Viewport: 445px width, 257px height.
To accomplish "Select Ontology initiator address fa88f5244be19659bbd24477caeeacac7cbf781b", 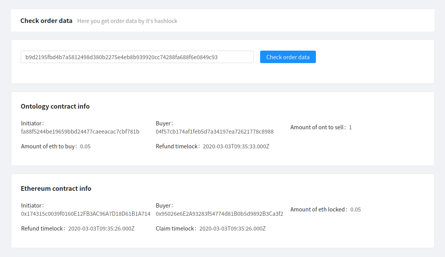I will click(80, 132).
